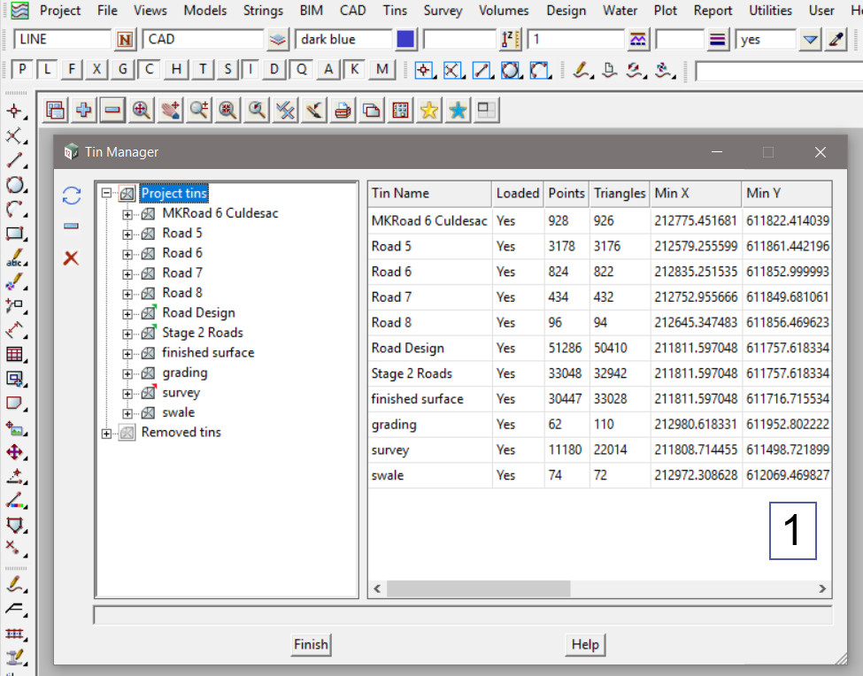This screenshot has width=863, height=676.
Task: Click the printer icon in view toolbar
Action: pyautogui.click(x=342, y=110)
